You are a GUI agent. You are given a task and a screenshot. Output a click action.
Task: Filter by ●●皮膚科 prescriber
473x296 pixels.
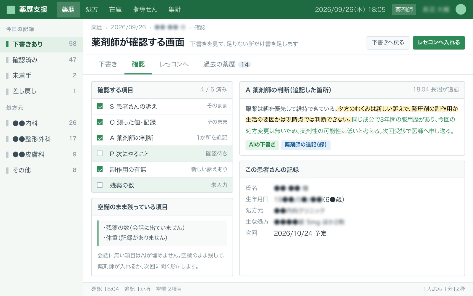[41, 154]
